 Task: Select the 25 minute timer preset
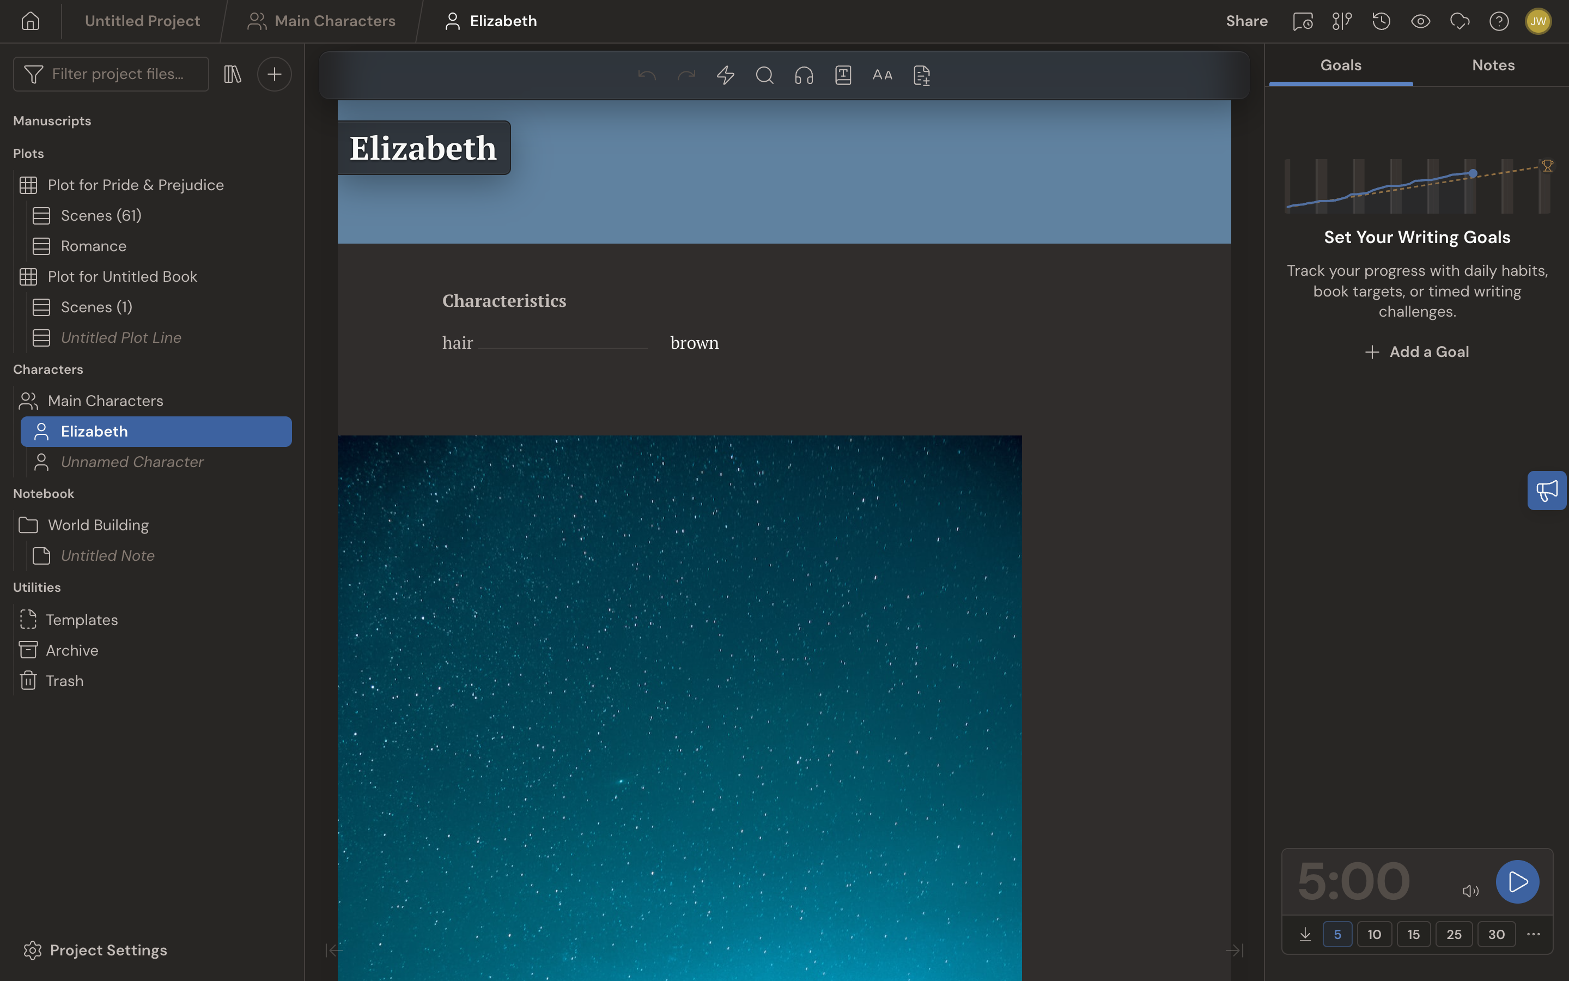pos(1454,934)
